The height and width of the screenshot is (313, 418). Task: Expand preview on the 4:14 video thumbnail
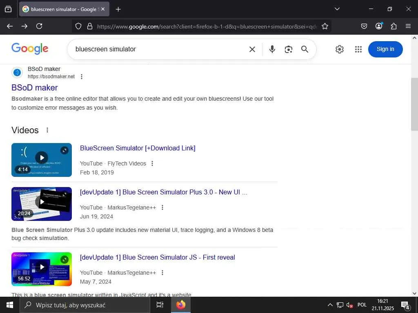pyautogui.click(x=64, y=150)
